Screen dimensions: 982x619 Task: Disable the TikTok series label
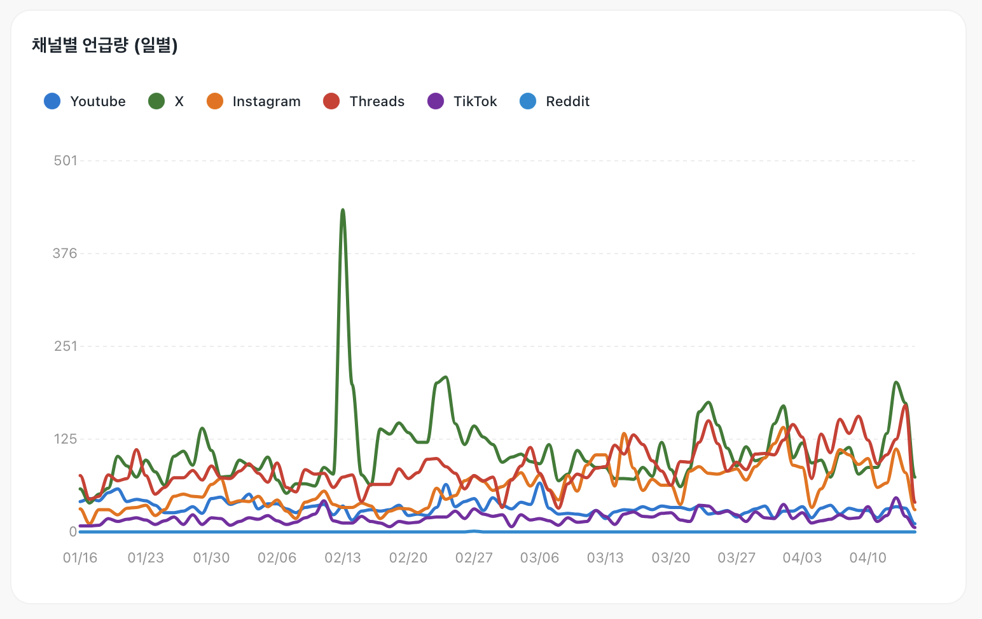pos(475,102)
